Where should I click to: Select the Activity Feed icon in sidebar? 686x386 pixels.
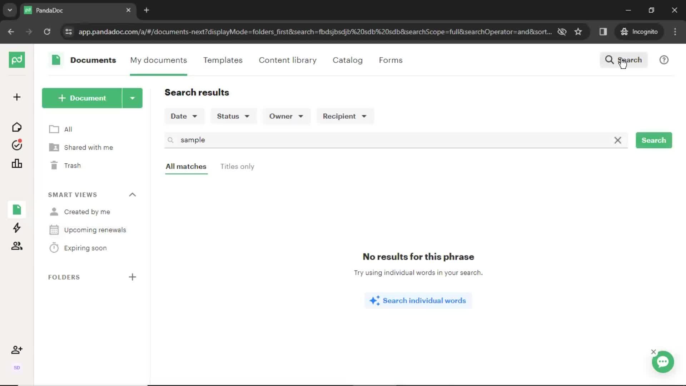tap(16, 228)
